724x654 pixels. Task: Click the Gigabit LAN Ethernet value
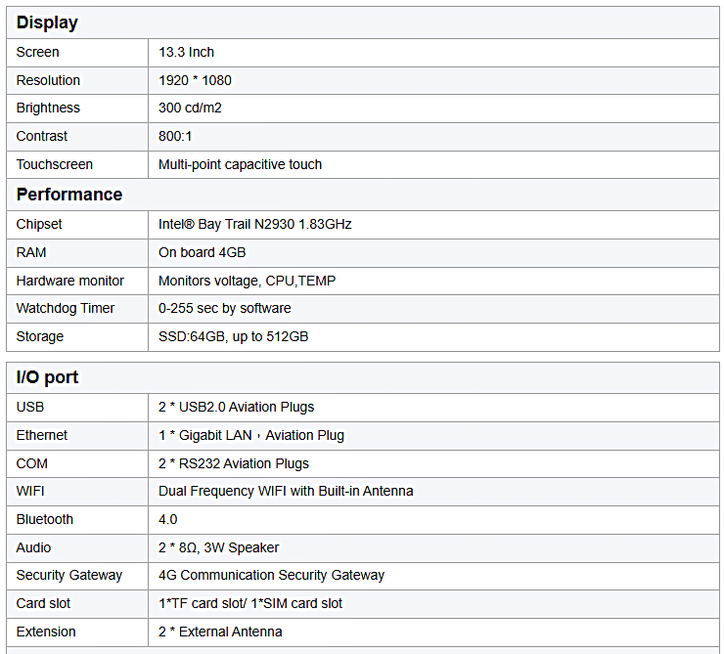tap(251, 435)
